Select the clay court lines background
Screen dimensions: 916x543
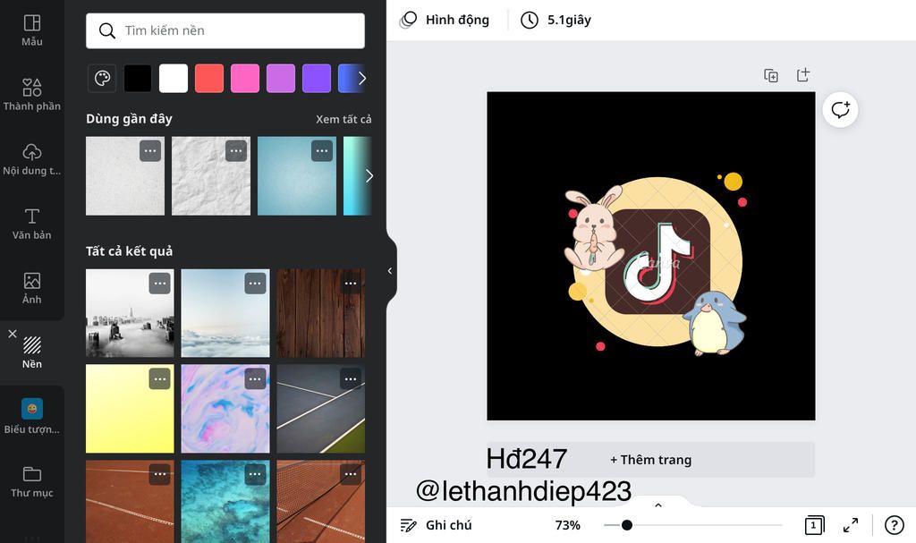[x=130, y=502]
